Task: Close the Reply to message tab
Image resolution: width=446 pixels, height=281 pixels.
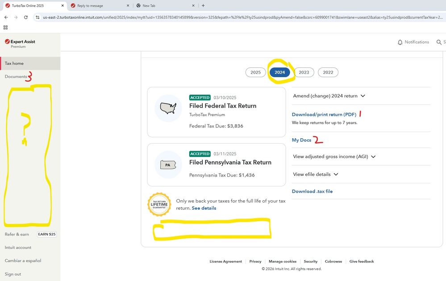Action: [x=128, y=5]
